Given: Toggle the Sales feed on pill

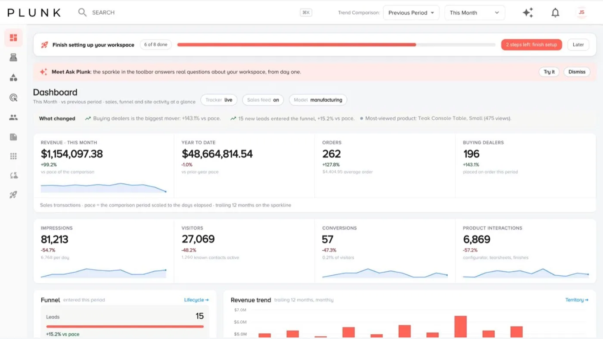Looking at the screenshot, I should [263, 100].
